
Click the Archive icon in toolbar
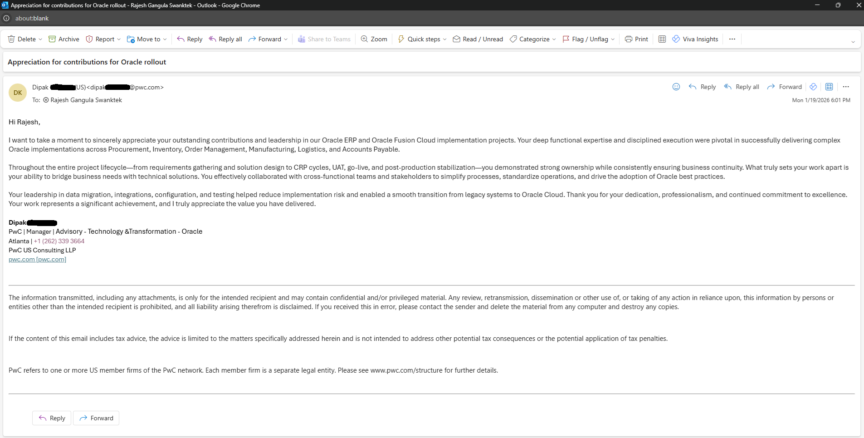coord(52,39)
